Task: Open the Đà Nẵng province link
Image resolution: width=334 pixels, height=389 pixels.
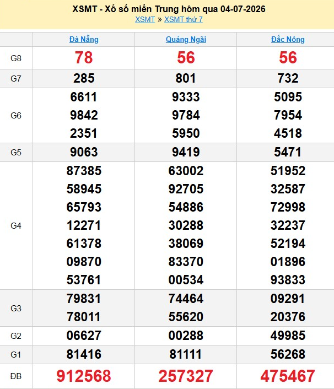Action: pos(84,39)
